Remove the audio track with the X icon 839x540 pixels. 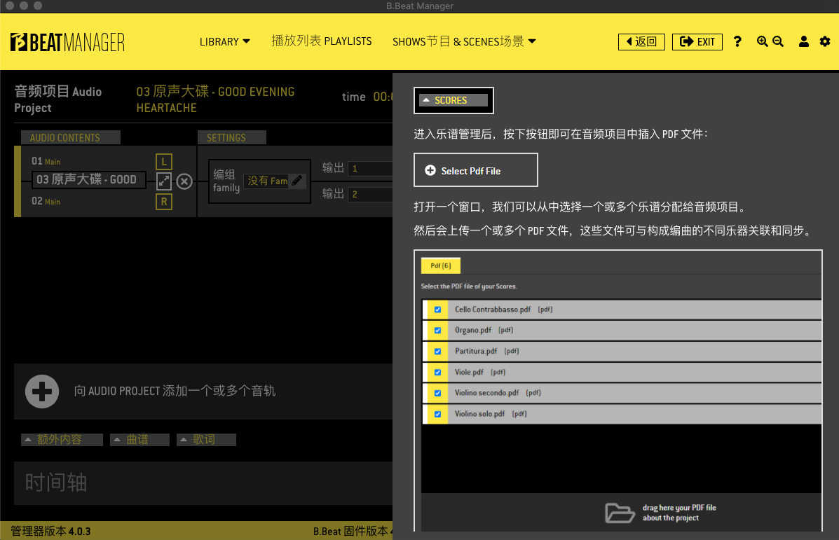point(184,182)
